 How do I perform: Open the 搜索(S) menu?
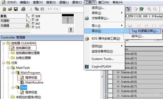click(x=51, y=3)
